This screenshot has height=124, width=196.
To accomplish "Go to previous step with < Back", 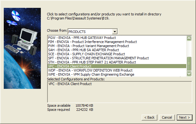I will coord(150,117).
